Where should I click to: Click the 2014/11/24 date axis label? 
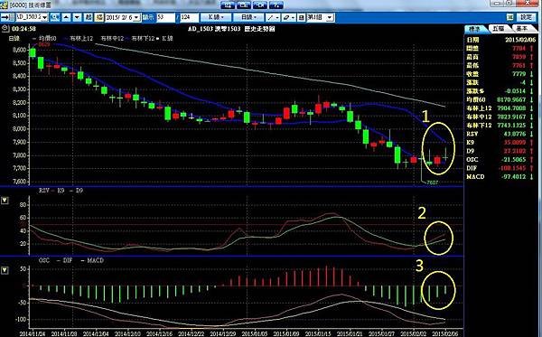tap(33, 333)
